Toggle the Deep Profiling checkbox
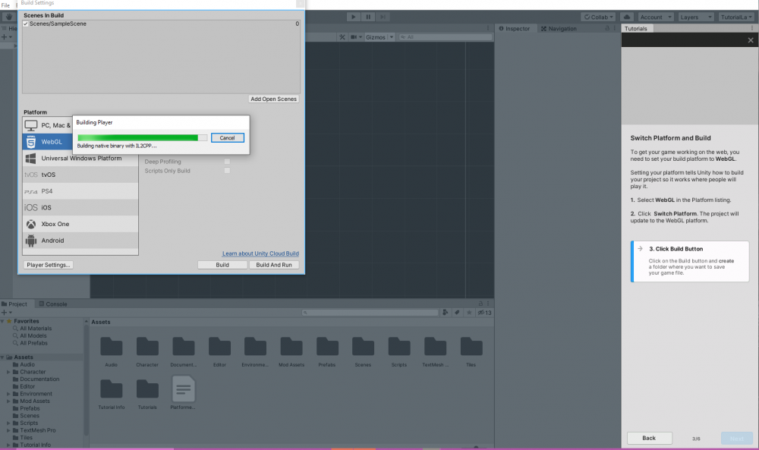This screenshot has width=759, height=450. pos(227,162)
